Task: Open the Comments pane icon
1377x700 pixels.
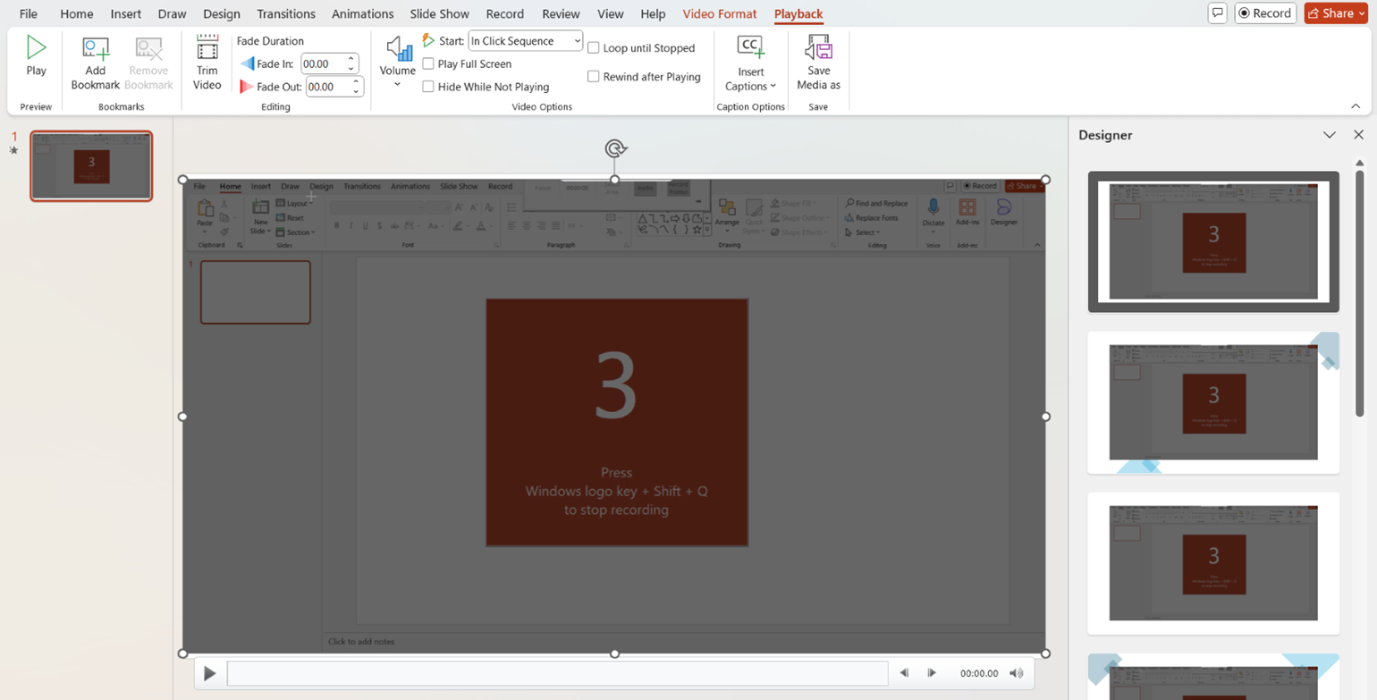Action: tap(1217, 13)
